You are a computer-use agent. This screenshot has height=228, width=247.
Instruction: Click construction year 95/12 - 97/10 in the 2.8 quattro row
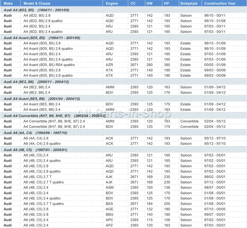point(215,144)
